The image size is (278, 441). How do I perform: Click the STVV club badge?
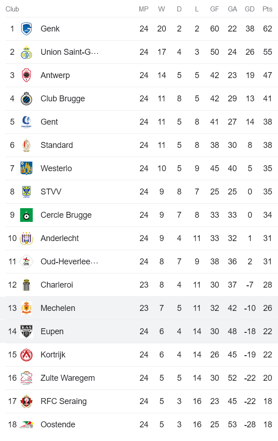[x=26, y=191]
